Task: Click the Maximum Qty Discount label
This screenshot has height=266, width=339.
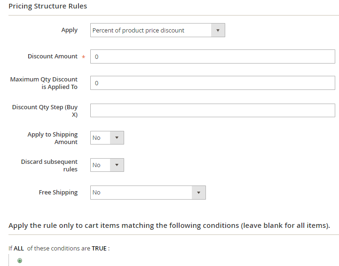Action: point(44,83)
